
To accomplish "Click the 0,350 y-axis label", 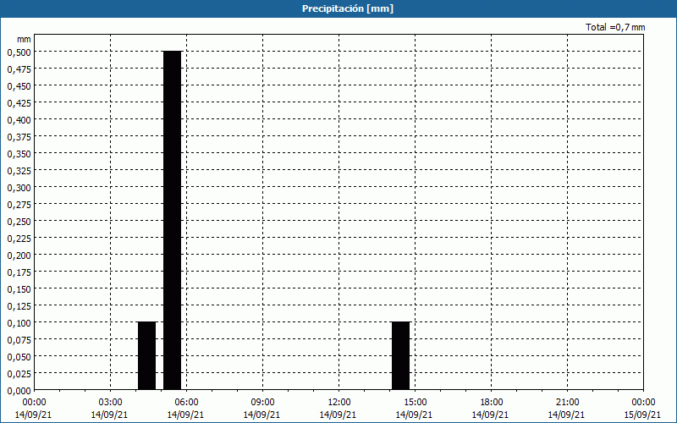I will point(19,154).
